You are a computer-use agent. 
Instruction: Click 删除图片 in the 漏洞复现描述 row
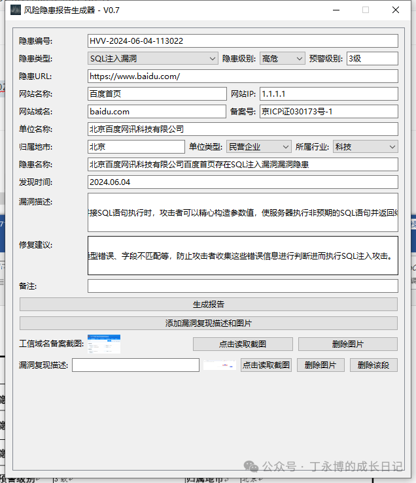[321, 365]
